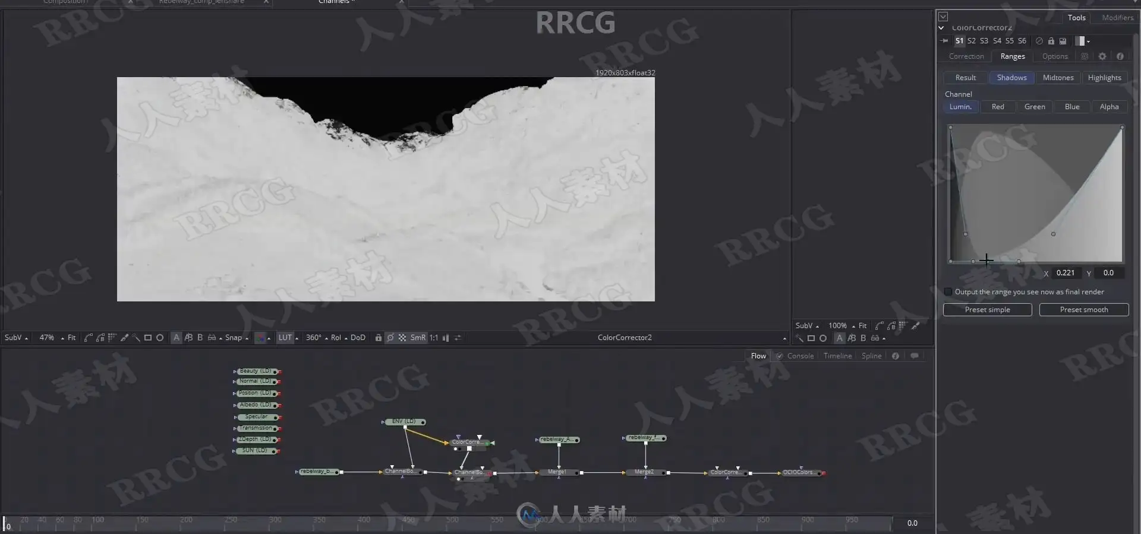
Task: Click the Preset simple button
Action: (x=987, y=310)
